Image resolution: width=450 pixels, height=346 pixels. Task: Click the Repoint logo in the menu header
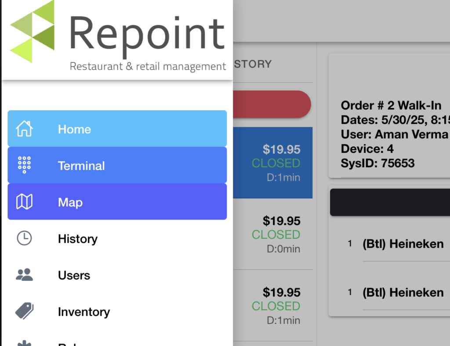pos(118,36)
